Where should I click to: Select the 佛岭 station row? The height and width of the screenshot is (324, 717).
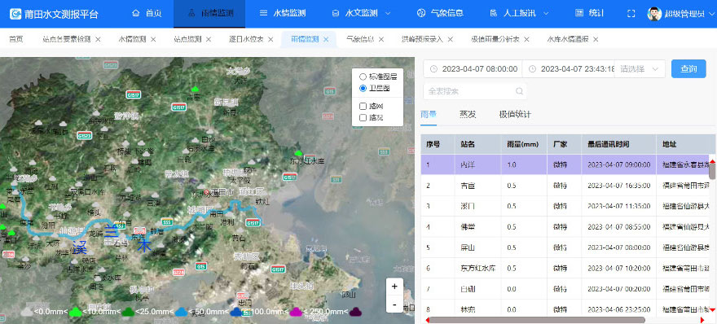(x=565, y=226)
